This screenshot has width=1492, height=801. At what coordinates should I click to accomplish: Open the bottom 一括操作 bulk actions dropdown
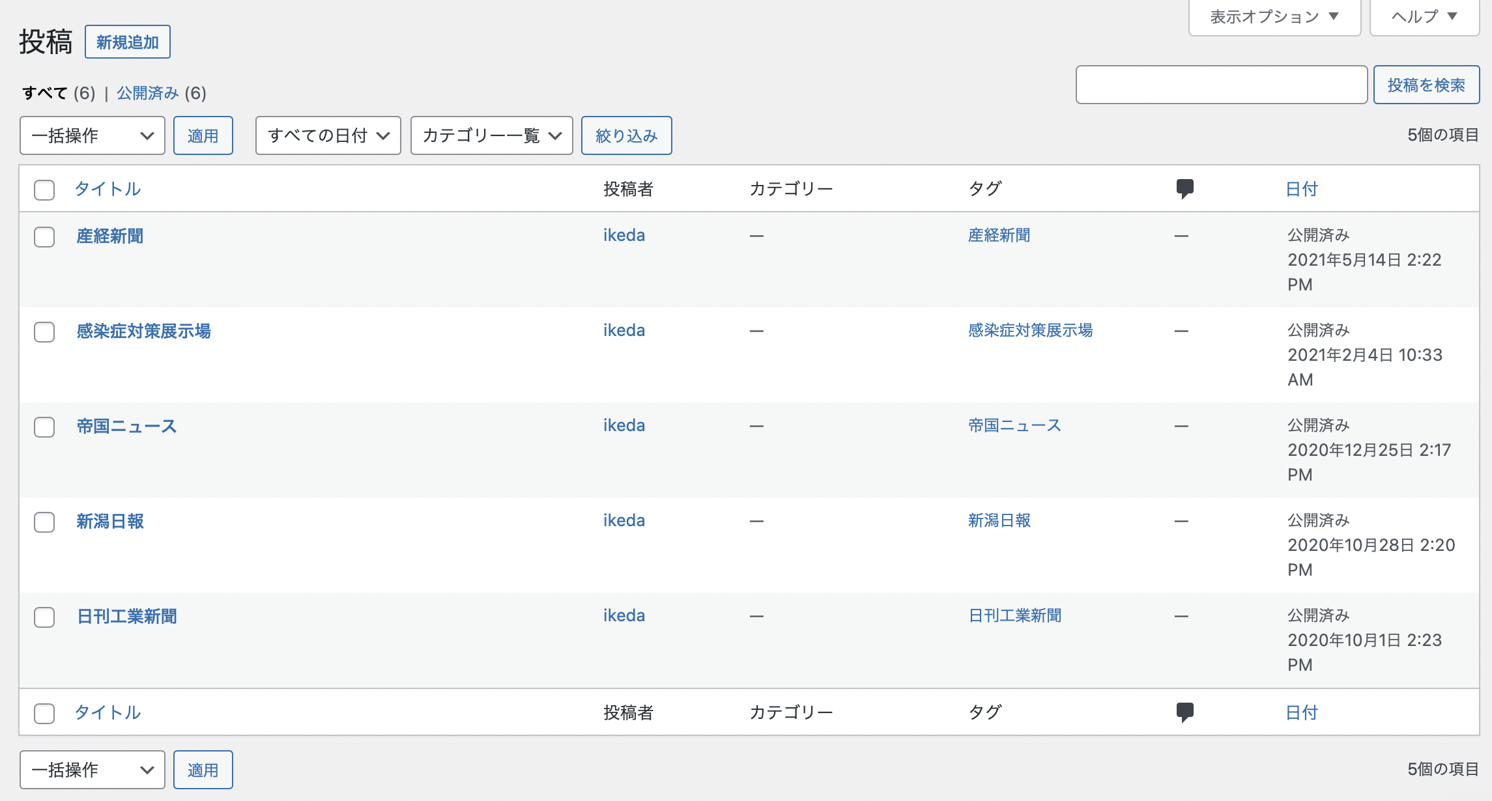[x=93, y=770]
